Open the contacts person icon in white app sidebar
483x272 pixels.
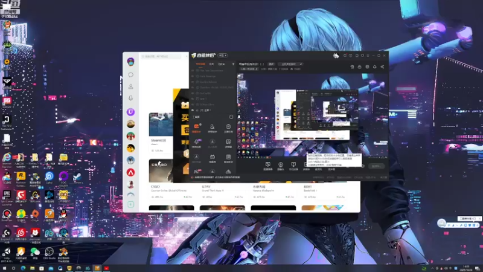130,86
